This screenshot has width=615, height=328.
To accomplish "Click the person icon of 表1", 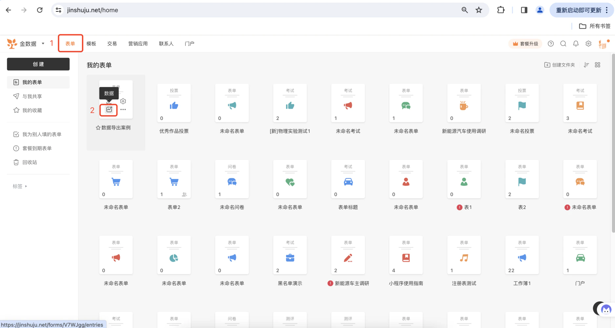I will (464, 182).
